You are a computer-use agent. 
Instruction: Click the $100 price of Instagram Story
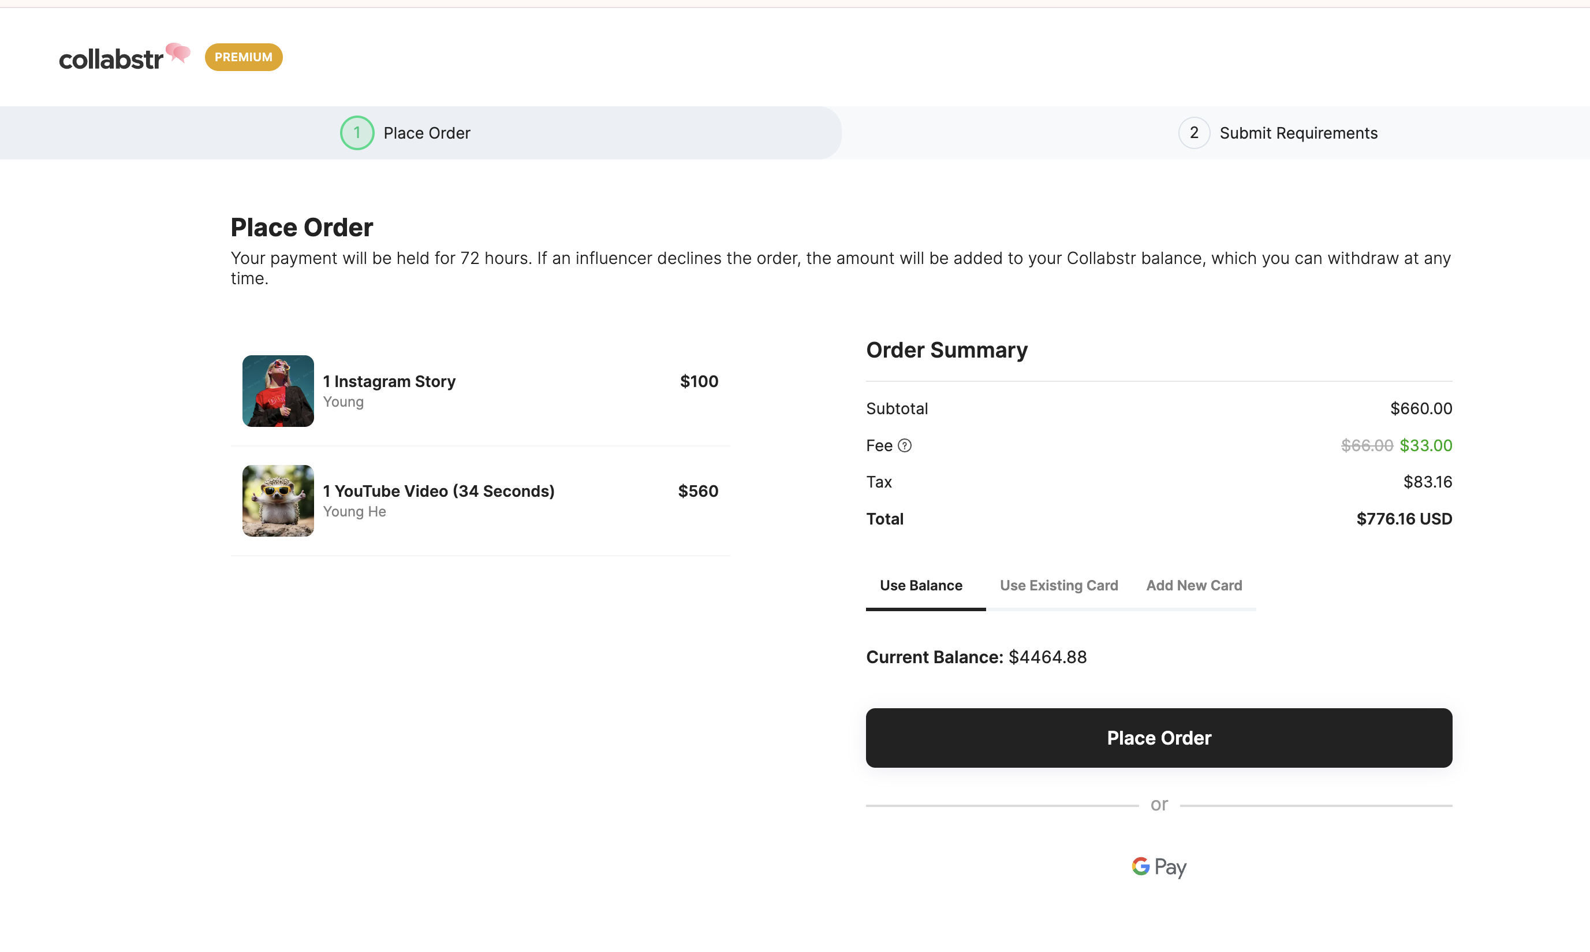(699, 381)
